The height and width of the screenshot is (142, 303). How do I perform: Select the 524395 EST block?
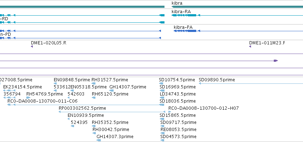[x=73, y=126]
